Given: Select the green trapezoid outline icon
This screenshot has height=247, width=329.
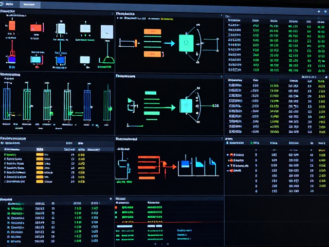Looking at the screenshot, I should point(108,60).
